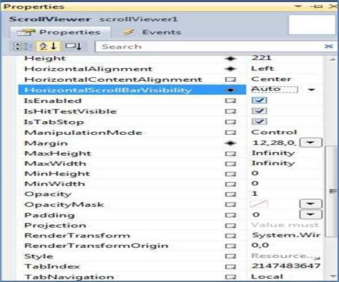Click HorizontalContentAlignment value Center

click(x=271, y=79)
